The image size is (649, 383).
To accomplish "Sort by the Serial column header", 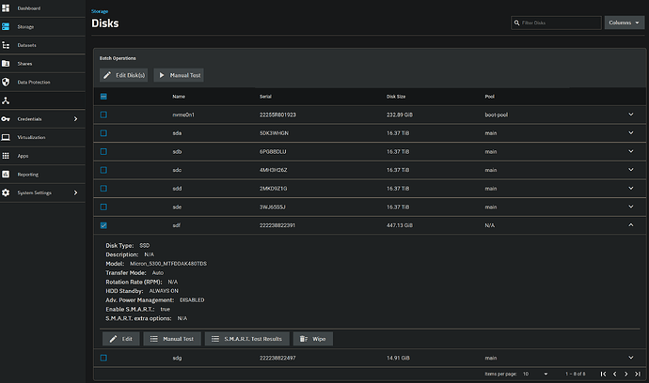I will (266, 97).
